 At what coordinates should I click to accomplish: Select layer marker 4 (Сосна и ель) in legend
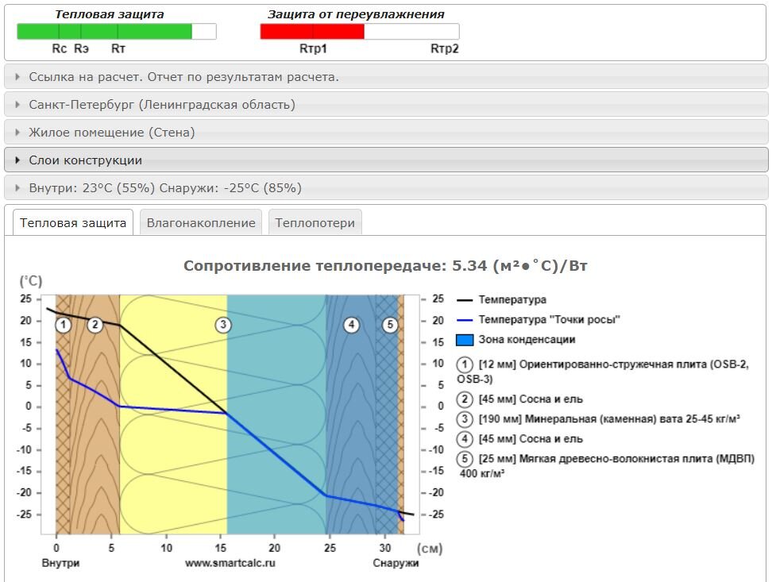(x=465, y=438)
